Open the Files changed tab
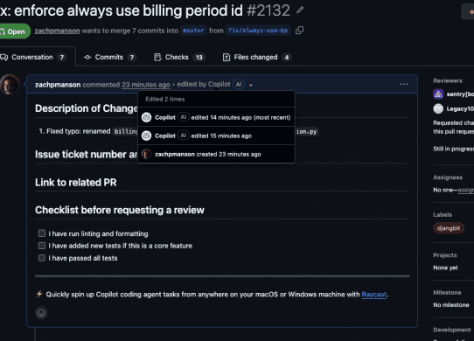Image resolution: width=474 pixels, height=341 pixels. (x=256, y=57)
